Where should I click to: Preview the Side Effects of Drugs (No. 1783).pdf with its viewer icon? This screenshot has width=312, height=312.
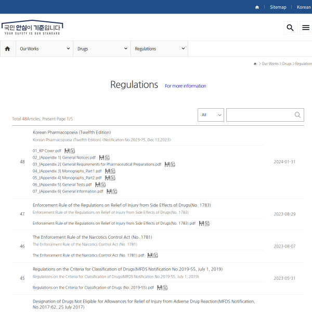click(x=207, y=224)
